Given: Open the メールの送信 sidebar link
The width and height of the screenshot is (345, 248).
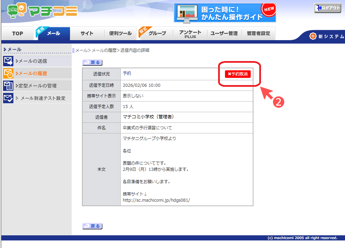Looking at the screenshot, I should (x=33, y=61).
